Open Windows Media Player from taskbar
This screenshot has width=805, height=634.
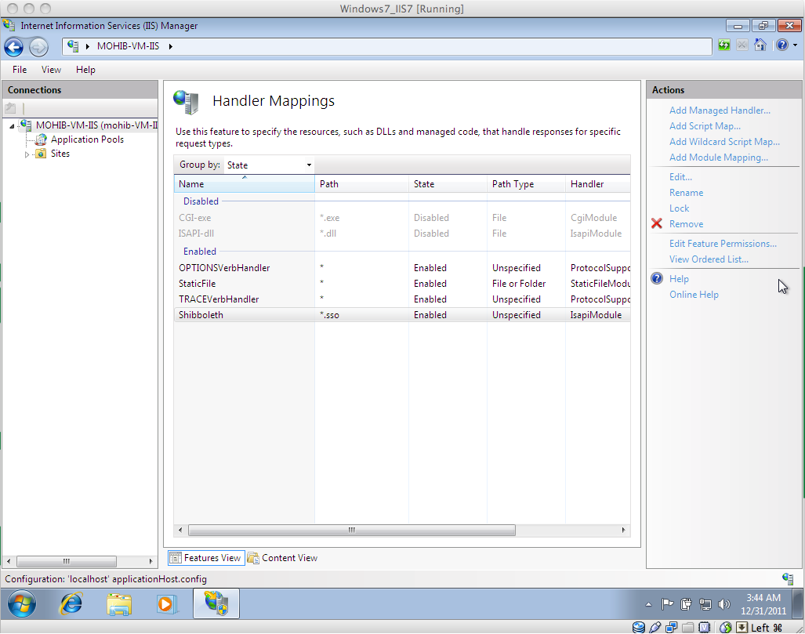166,604
